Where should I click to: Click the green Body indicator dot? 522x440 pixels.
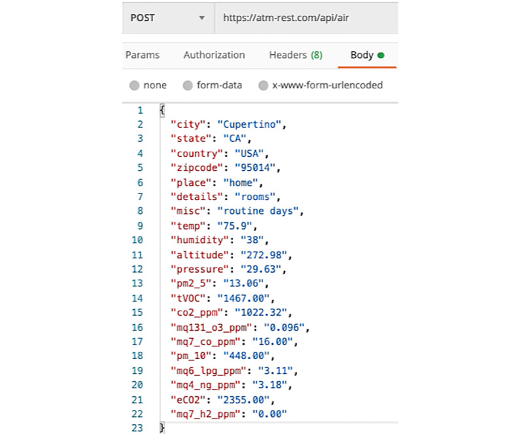(381, 56)
